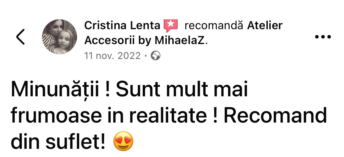Click the word Recomand in the review text
The width and height of the screenshot is (344, 157).
[275, 116]
